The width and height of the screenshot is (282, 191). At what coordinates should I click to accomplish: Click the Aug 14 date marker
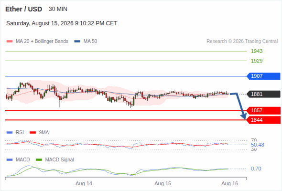[x=84, y=184]
